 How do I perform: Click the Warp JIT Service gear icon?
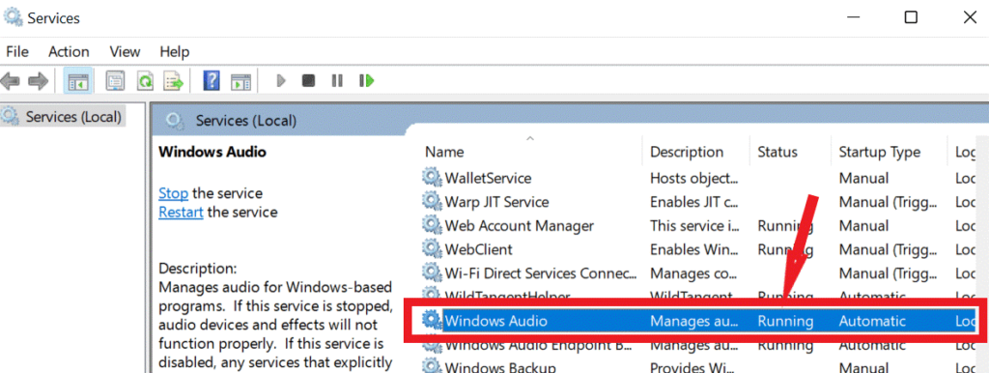(432, 202)
